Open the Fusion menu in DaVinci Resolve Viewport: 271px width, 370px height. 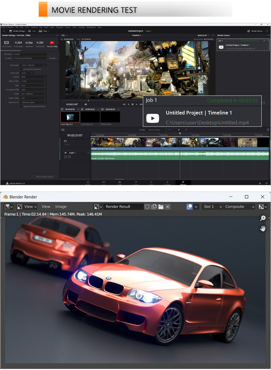[x=67, y=28]
